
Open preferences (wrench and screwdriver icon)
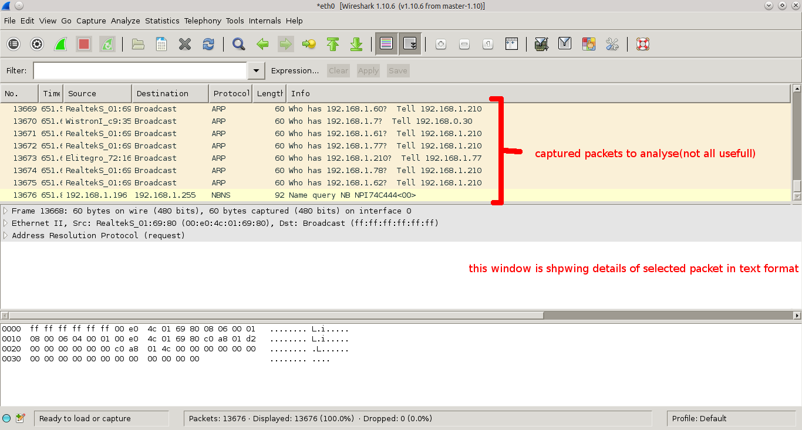[x=612, y=44]
